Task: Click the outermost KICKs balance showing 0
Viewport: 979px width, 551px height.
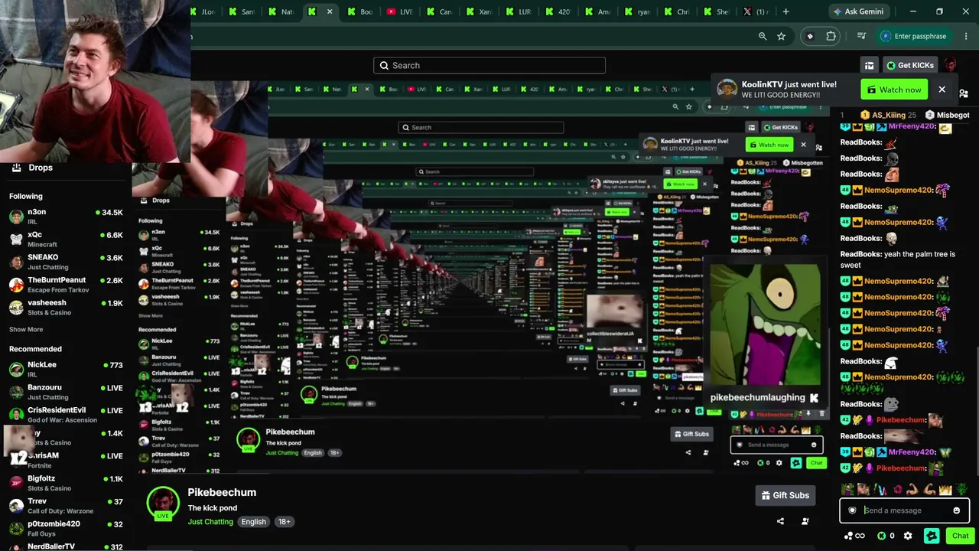Action: pyautogui.click(x=886, y=536)
